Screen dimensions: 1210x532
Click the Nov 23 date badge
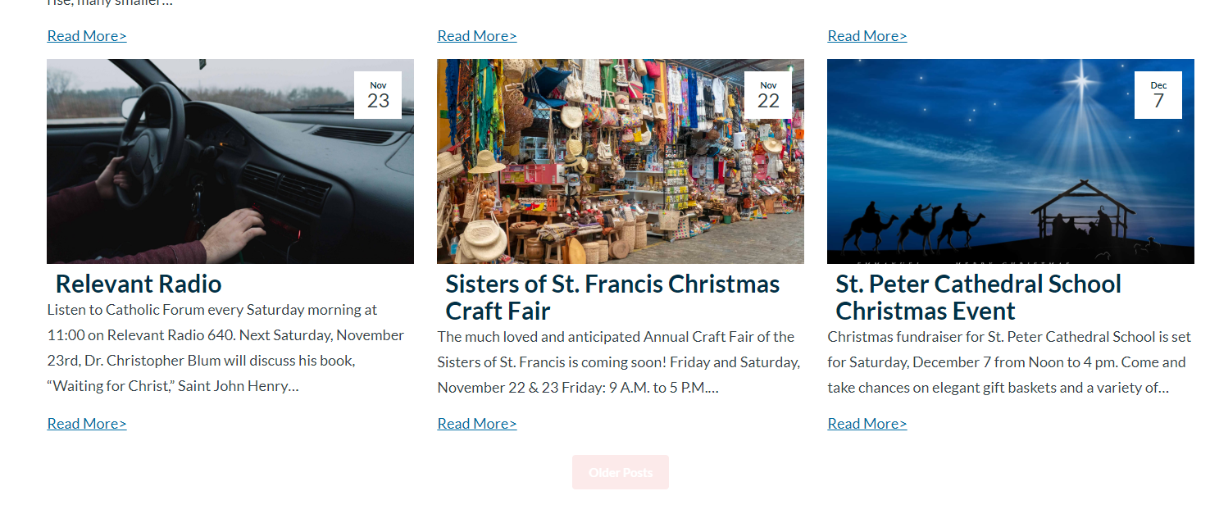(378, 95)
